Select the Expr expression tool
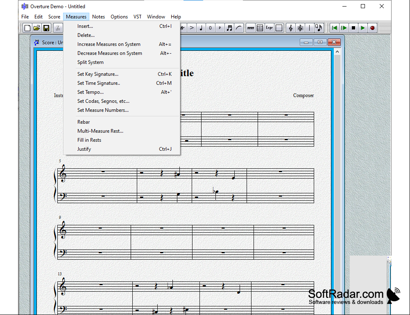 click(270, 28)
